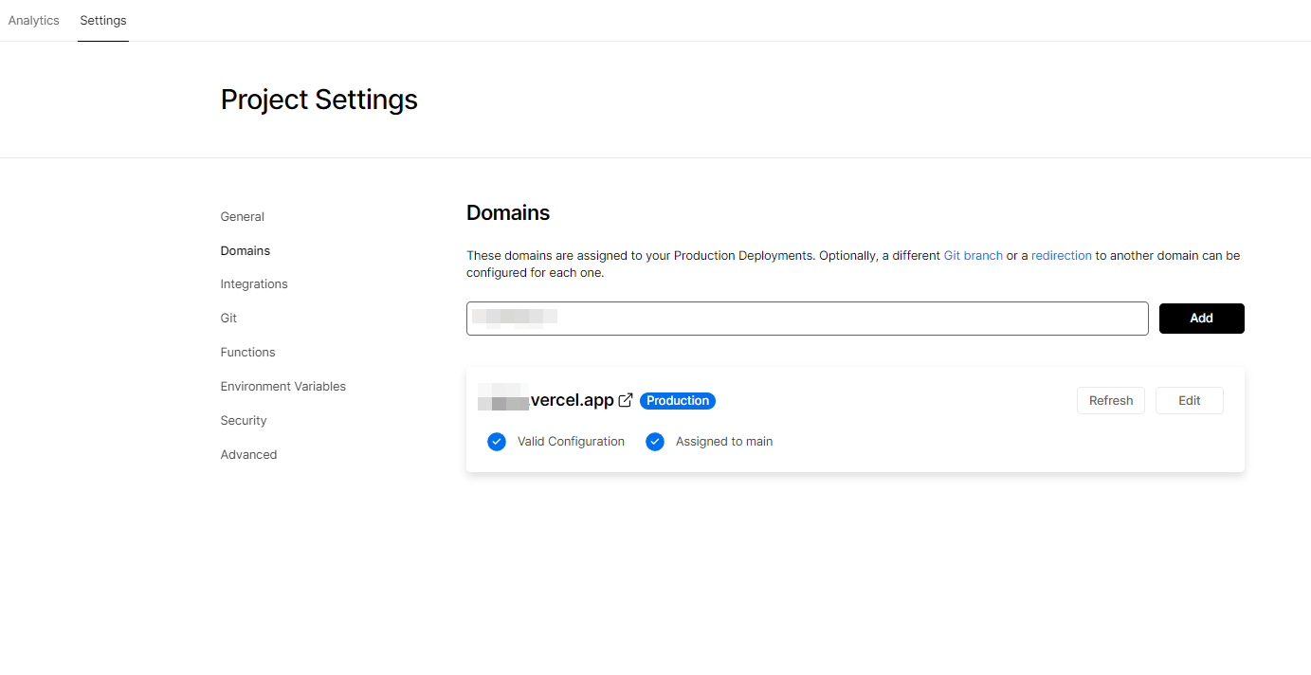This screenshot has width=1311, height=675.
Task: Click the blue Production badge
Action: point(678,401)
